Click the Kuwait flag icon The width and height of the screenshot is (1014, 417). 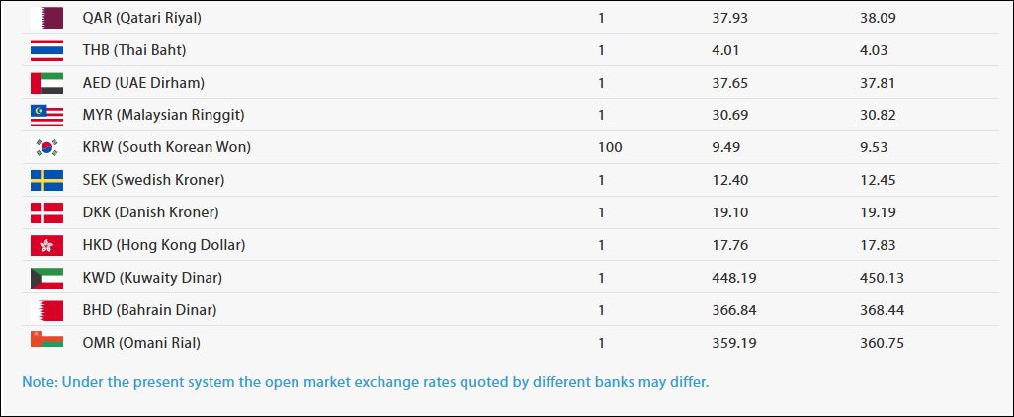pyautogui.click(x=46, y=278)
